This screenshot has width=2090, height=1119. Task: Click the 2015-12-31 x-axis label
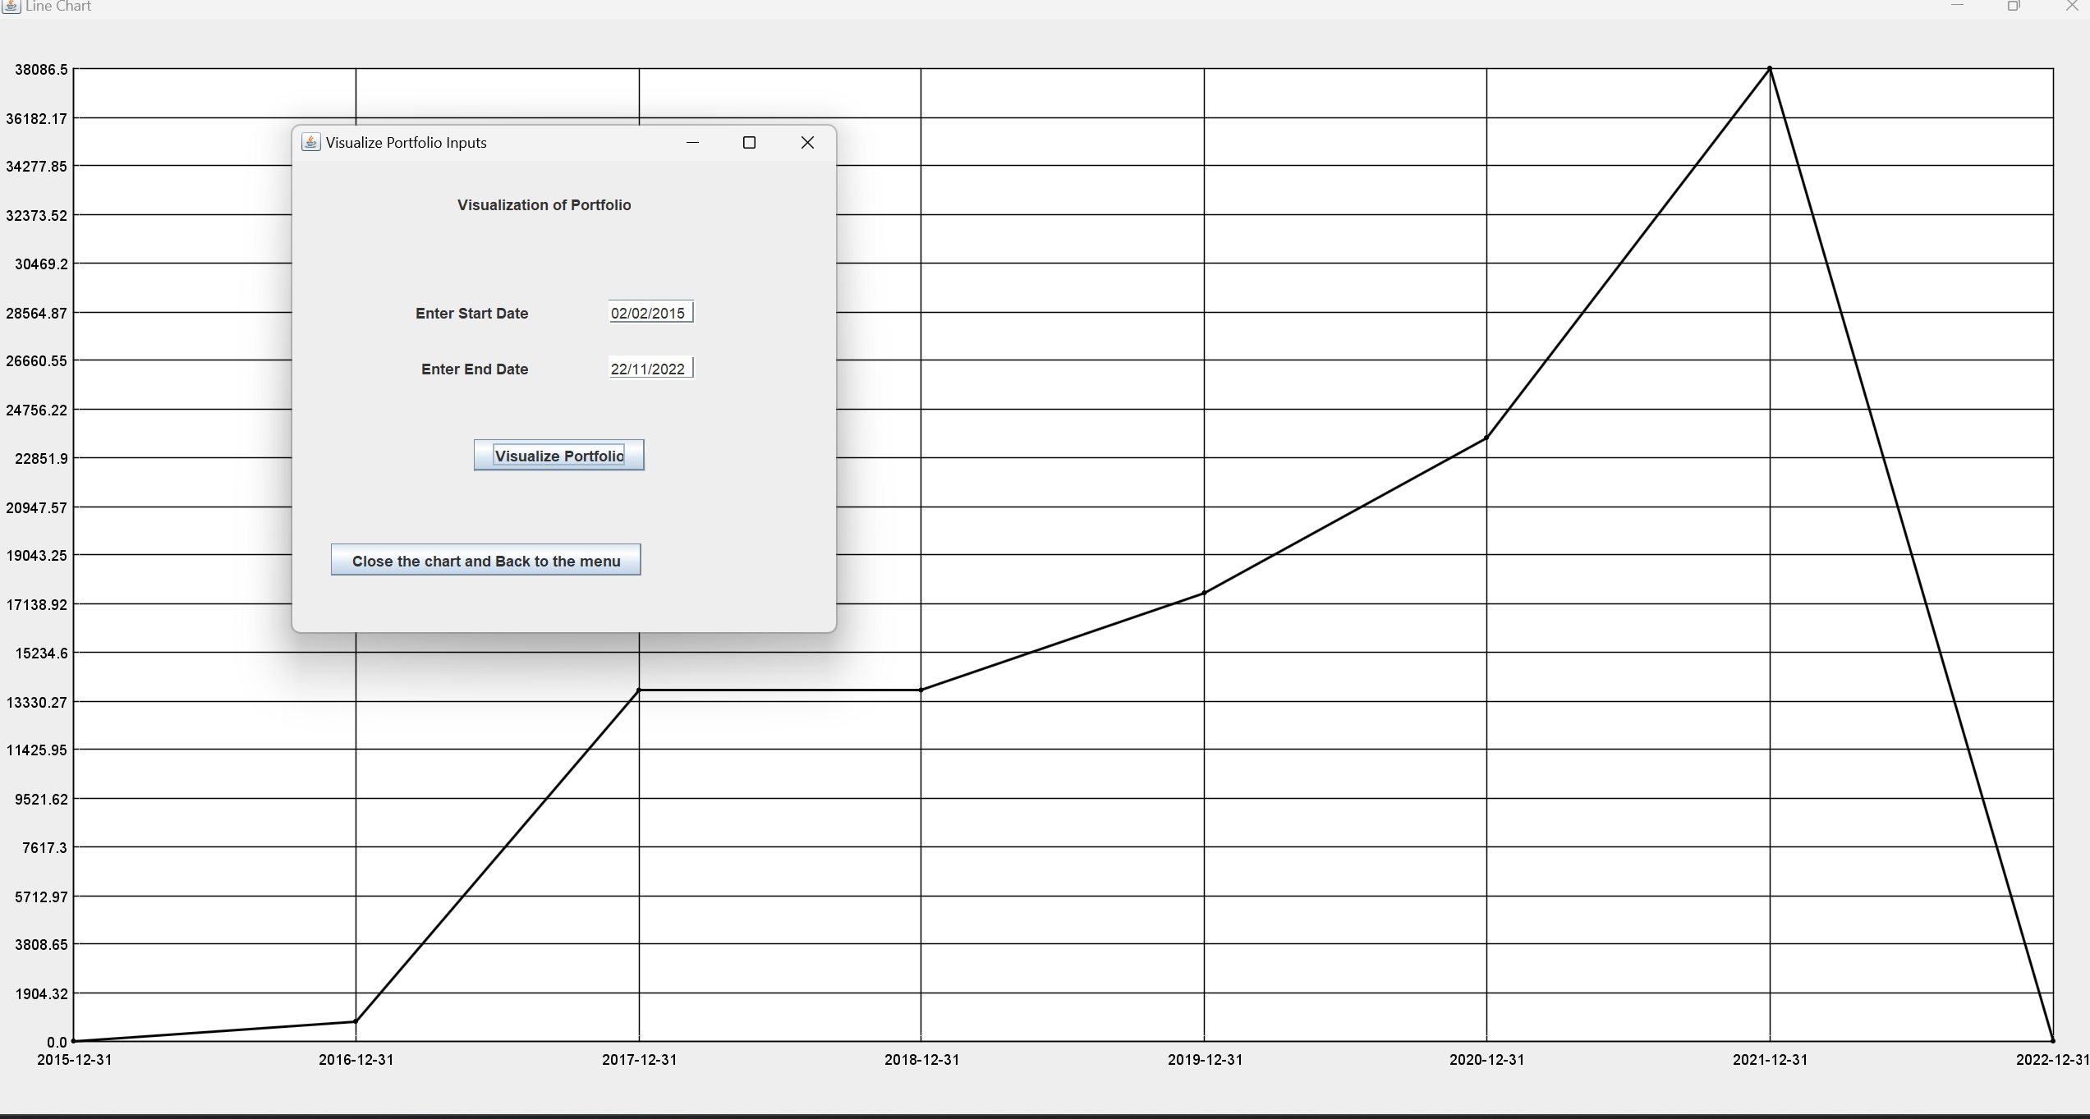tap(75, 1060)
